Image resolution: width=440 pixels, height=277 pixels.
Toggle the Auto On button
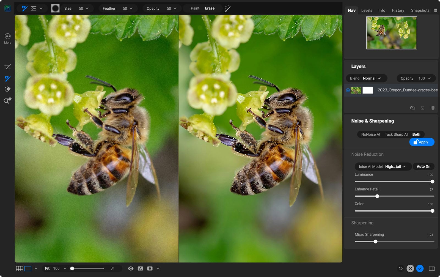click(424, 166)
